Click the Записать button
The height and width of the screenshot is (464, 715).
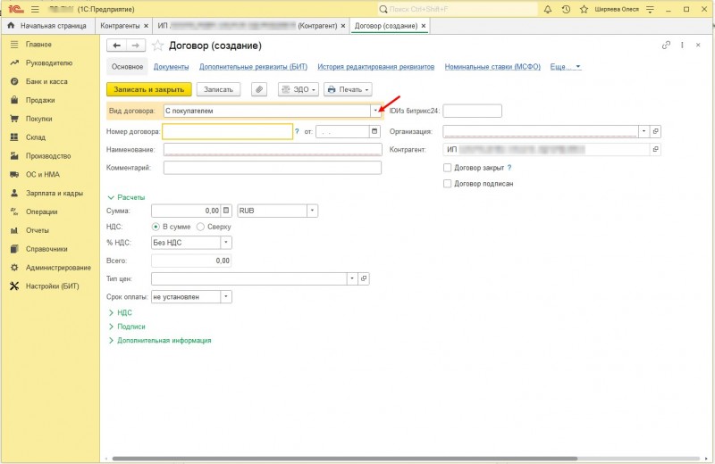(x=218, y=89)
